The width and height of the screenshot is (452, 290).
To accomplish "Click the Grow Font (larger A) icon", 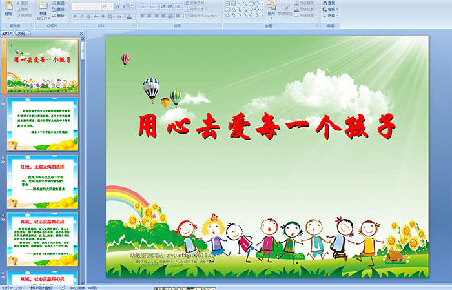I will [118, 6].
